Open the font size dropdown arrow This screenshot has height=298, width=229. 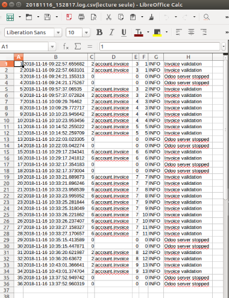tap(86, 33)
